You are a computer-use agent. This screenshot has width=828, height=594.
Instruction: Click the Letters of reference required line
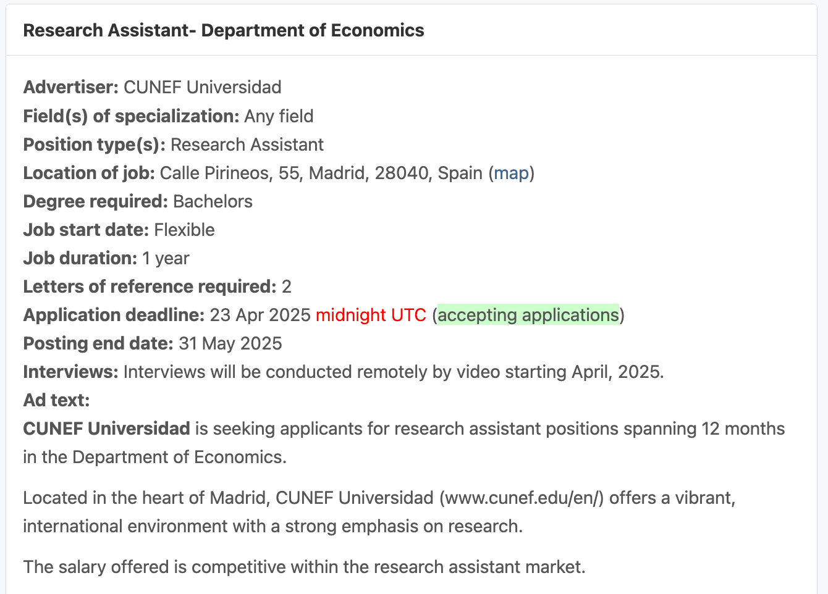[157, 287]
